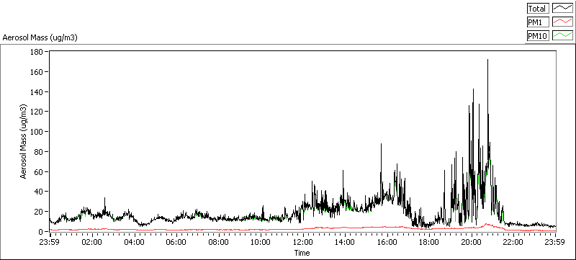Click the Time x-axis label

click(302, 253)
